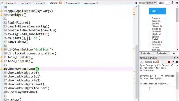Open editor options gear icon
Image resolution: width=179 pixels, height=101 pixels.
click(x=136, y=3)
